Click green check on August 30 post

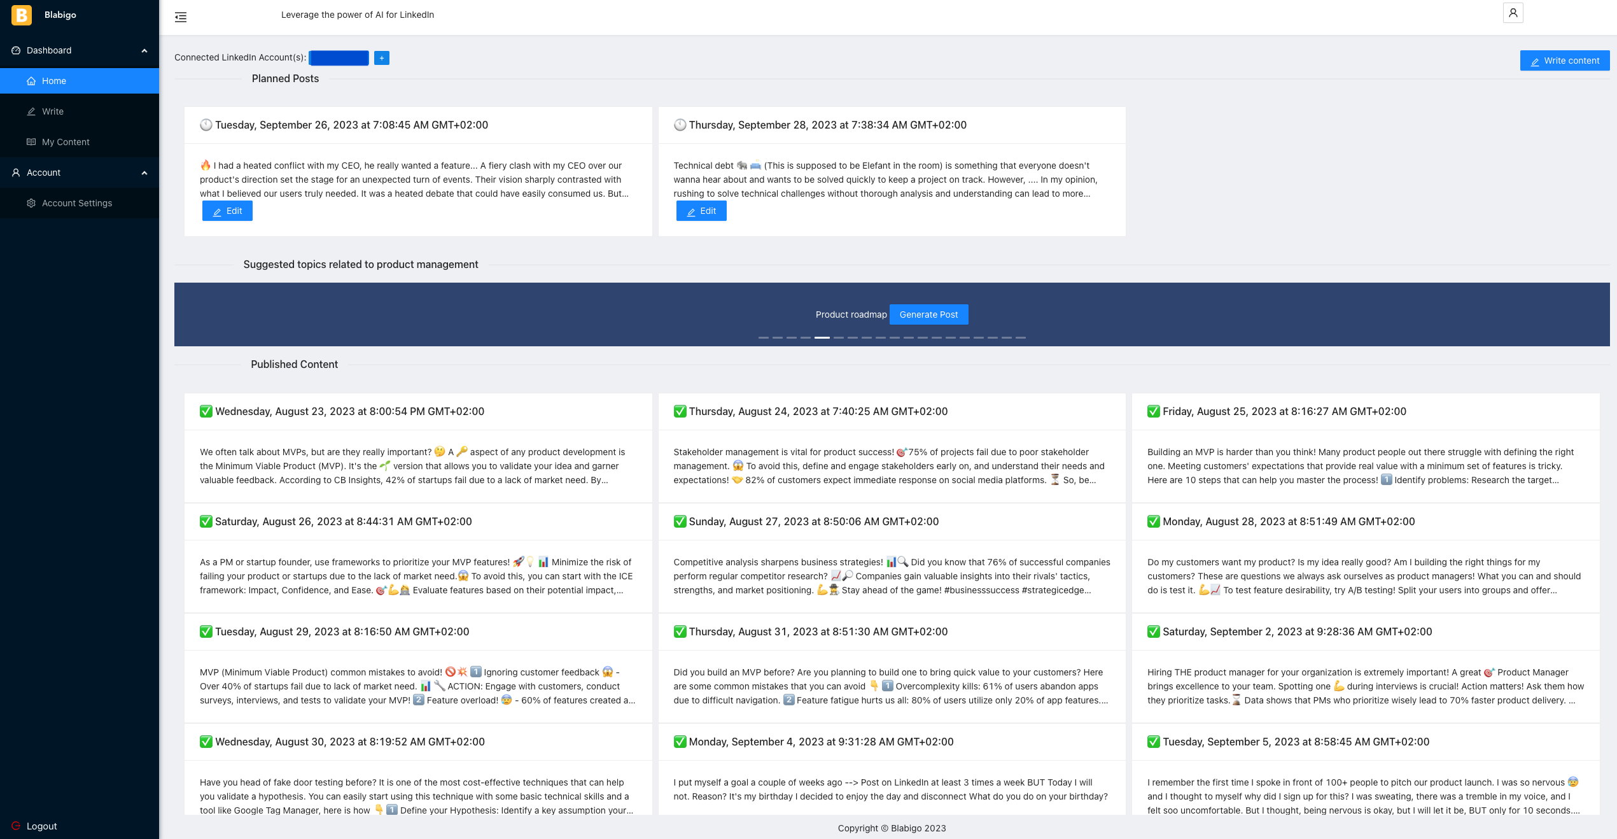coord(206,742)
